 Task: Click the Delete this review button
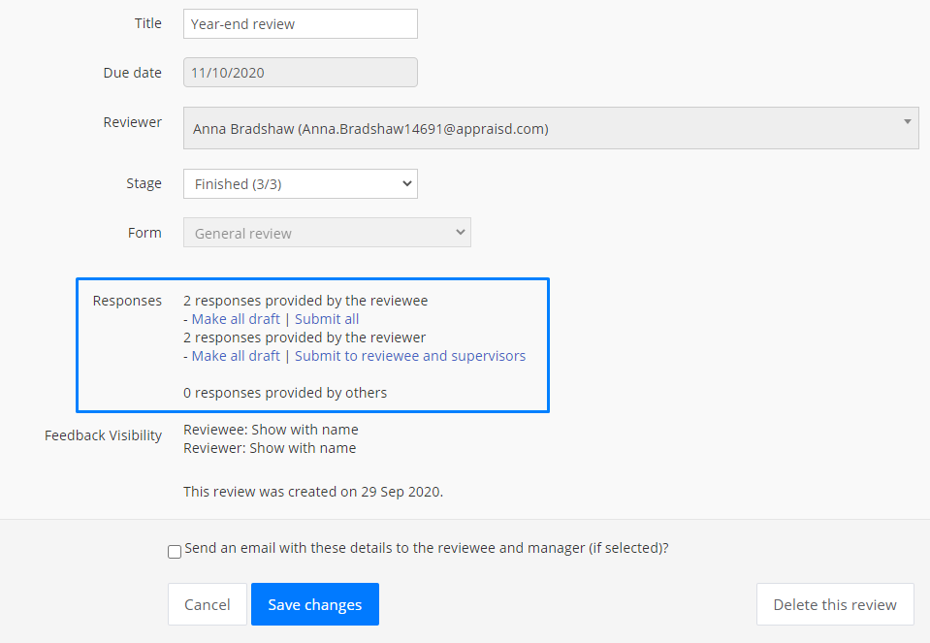[835, 604]
